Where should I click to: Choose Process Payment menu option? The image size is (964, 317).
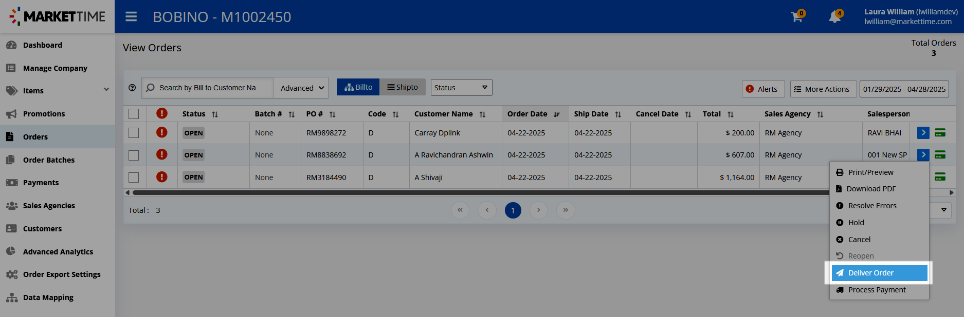879,290
